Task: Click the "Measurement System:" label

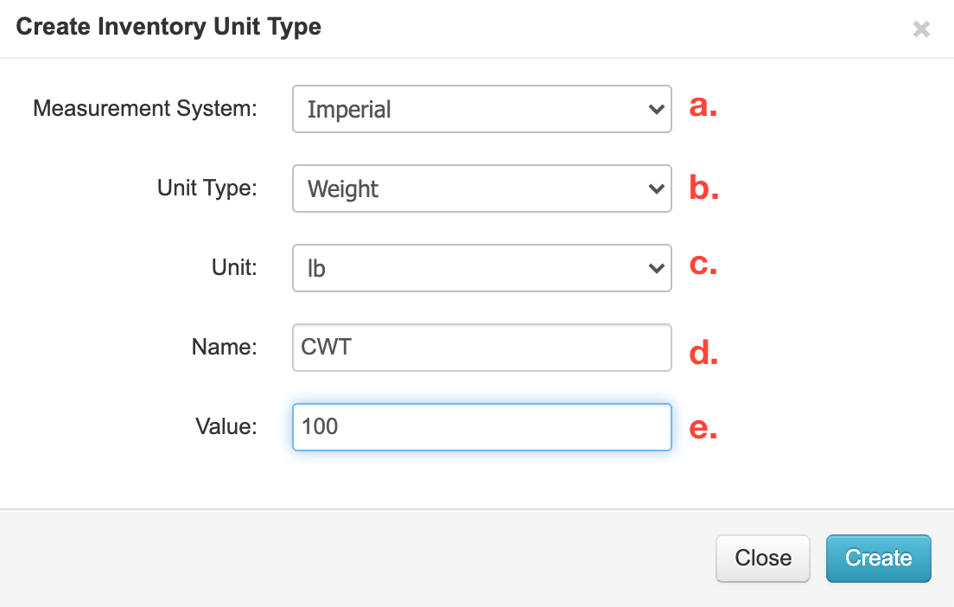Action: click(x=145, y=109)
